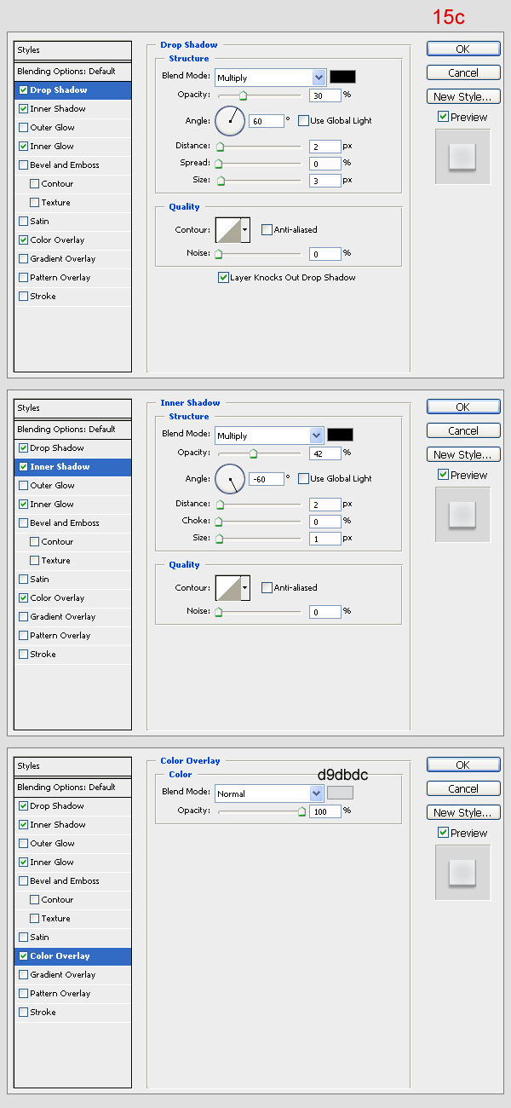Image resolution: width=511 pixels, height=1108 pixels.
Task: Open the Multiply Blend Mode dropdown in Drop Shadow
Action: pyautogui.click(x=270, y=78)
